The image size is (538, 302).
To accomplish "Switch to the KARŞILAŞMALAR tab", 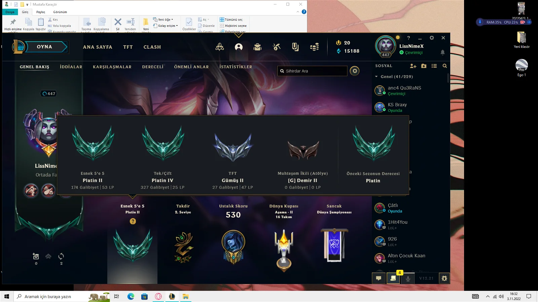I will [112, 67].
